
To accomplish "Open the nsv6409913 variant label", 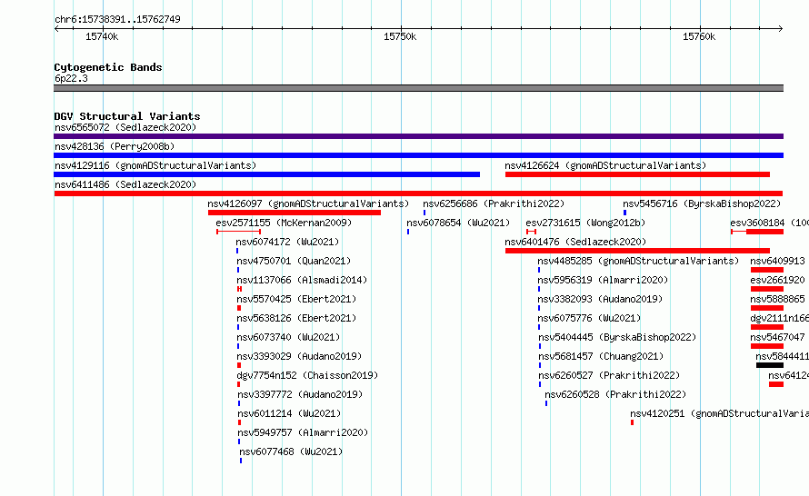I will (777, 261).
